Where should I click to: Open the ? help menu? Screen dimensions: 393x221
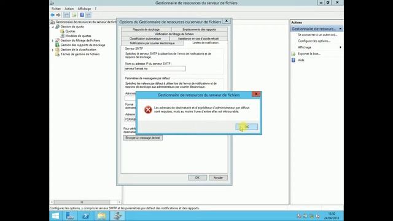click(x=96, y=9)
